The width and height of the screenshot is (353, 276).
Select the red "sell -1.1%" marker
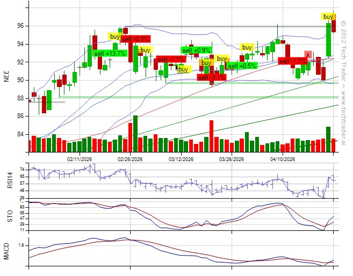tap(170, 59)
